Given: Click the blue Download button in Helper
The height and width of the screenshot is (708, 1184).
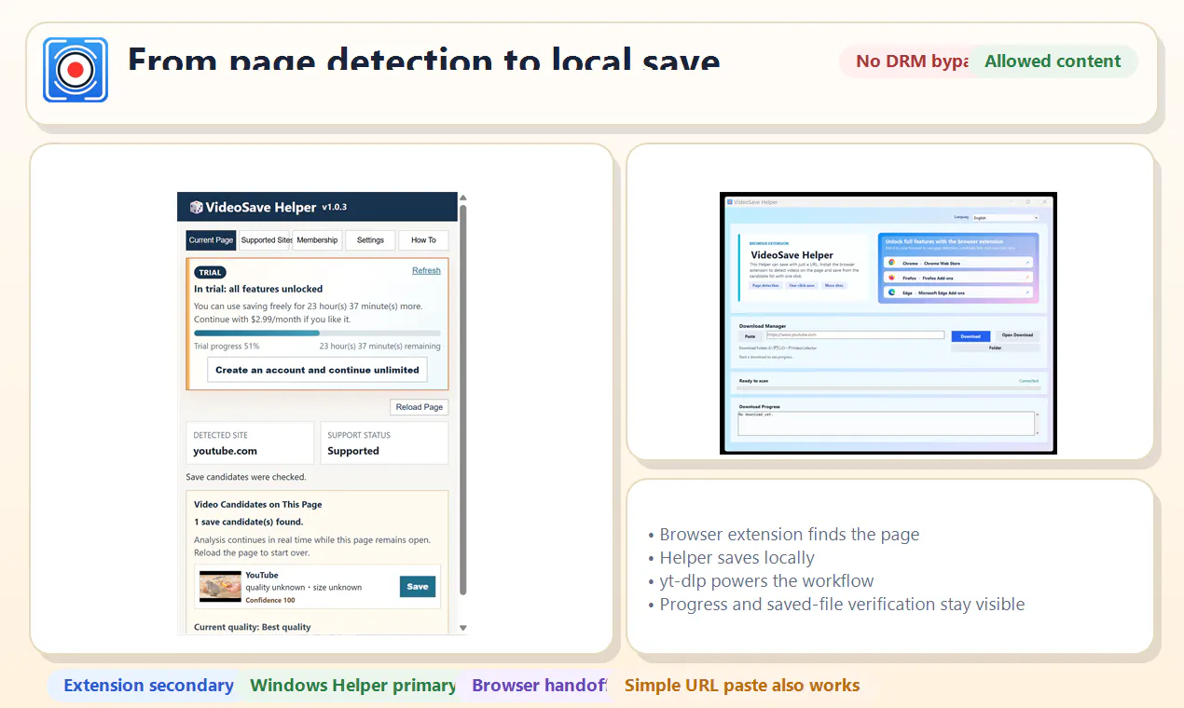Looking at the screenshot, I should pyautogui.click(x=971, y=336).
